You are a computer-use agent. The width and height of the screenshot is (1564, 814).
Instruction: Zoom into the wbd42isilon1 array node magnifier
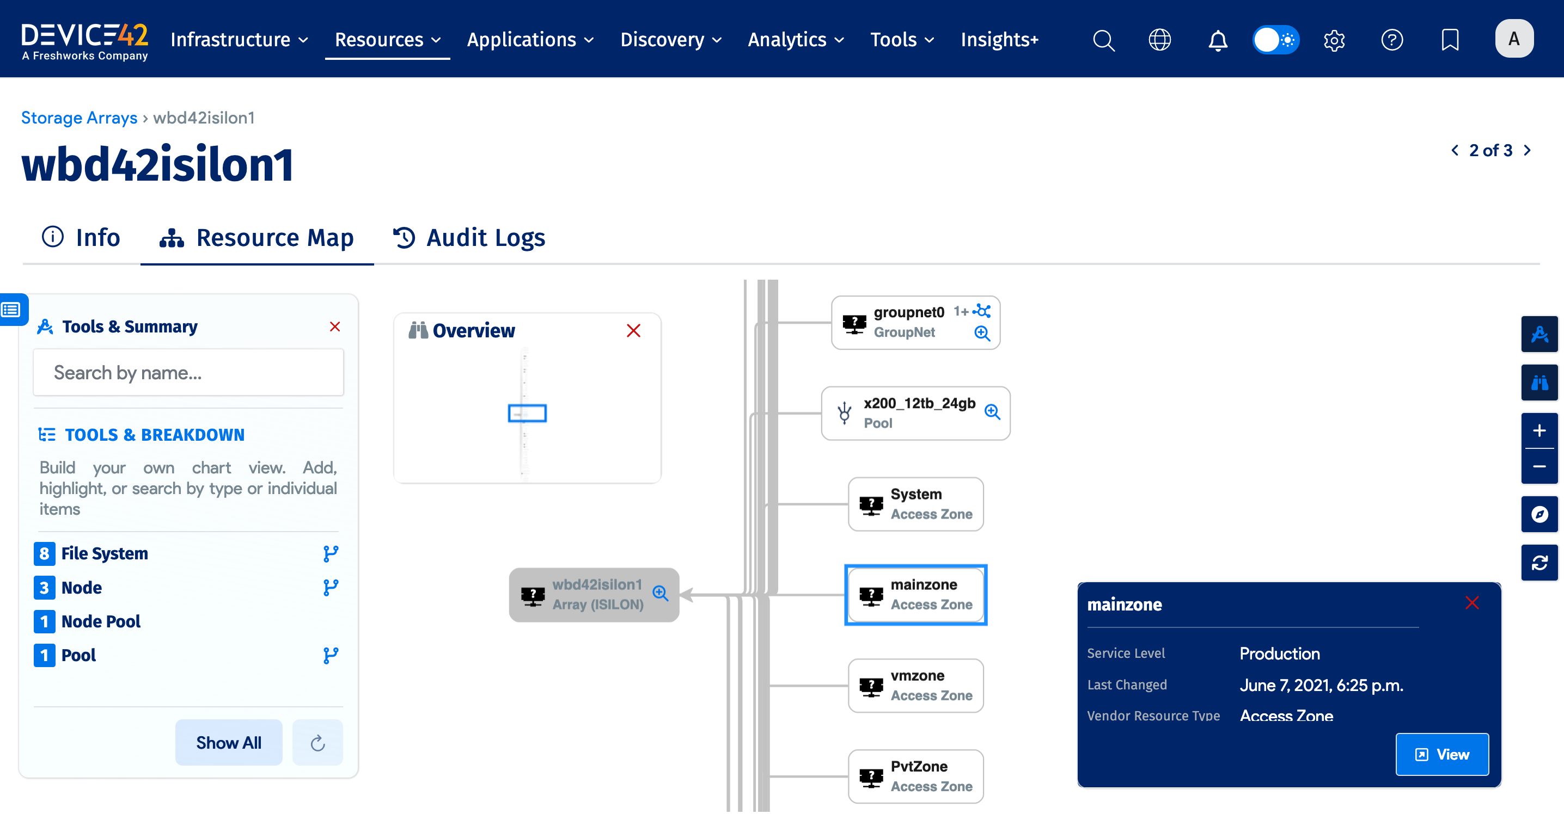pyautogui.click(x=661, y=594)
